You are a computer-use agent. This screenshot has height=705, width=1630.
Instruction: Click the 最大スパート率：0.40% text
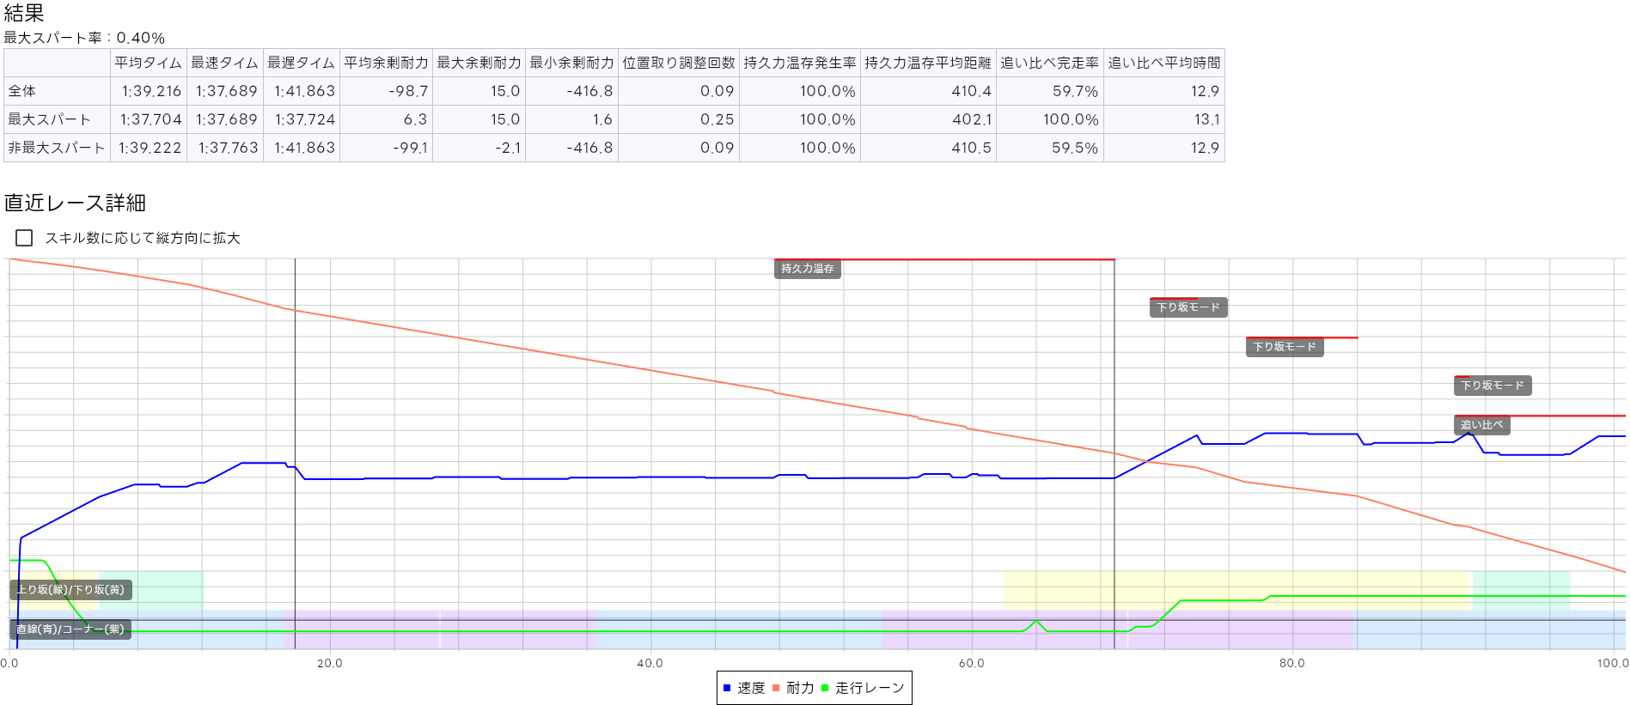coord(84,38)
